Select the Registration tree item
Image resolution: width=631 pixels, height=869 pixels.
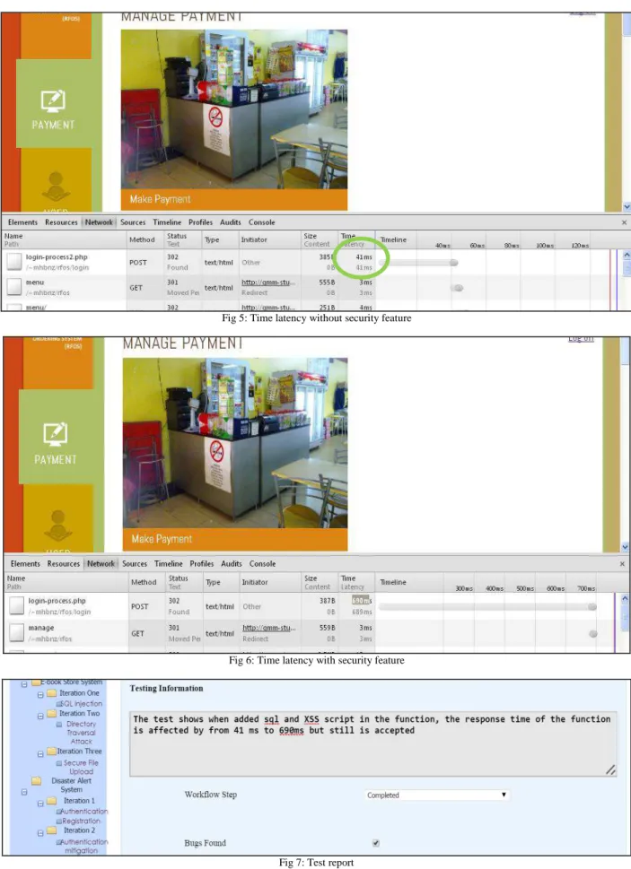click(78, 821)
